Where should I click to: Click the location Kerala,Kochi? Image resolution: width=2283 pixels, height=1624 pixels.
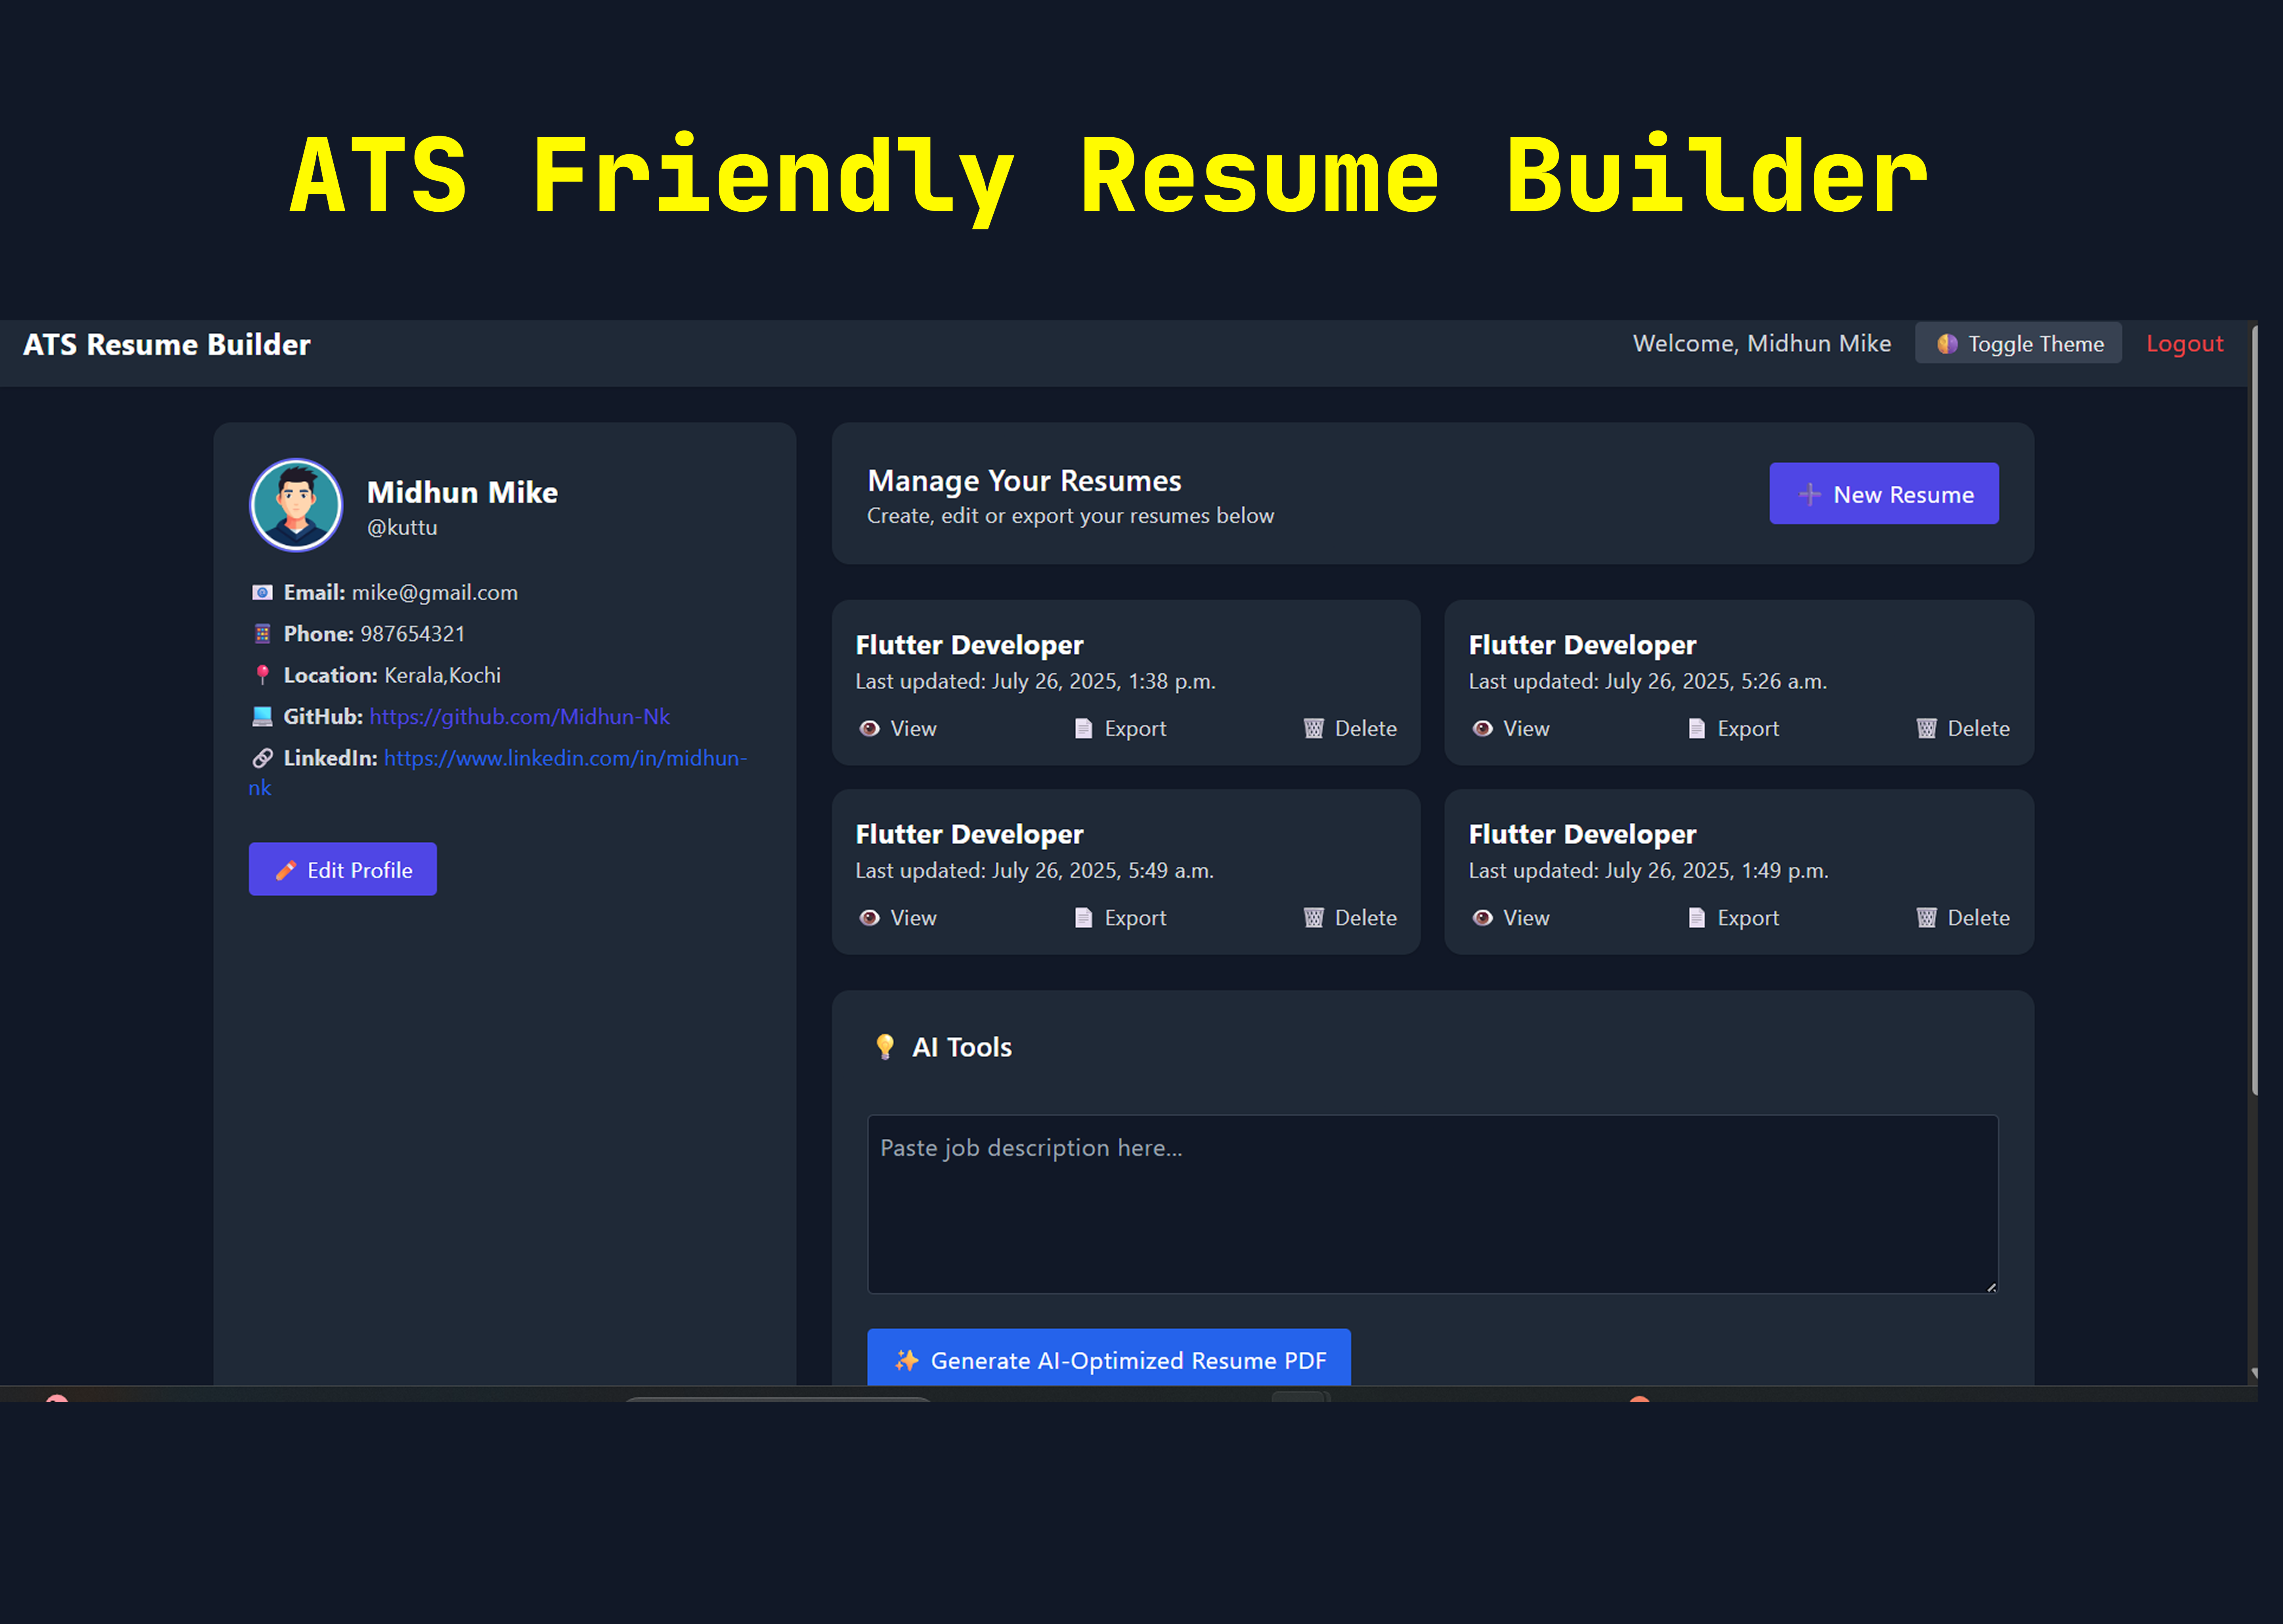[443, 676]
